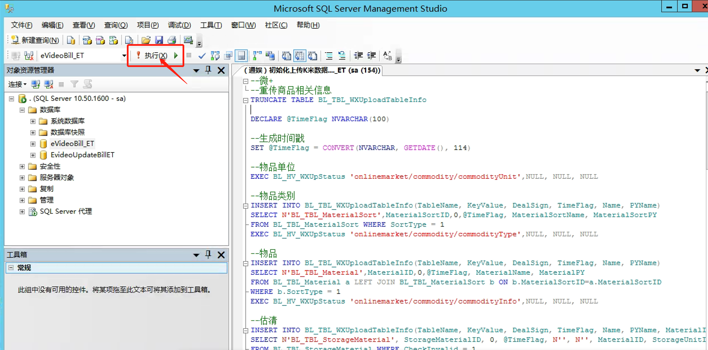
Task: Toggle IntelliSense enabled button
Action: click(x=241, y=55)
